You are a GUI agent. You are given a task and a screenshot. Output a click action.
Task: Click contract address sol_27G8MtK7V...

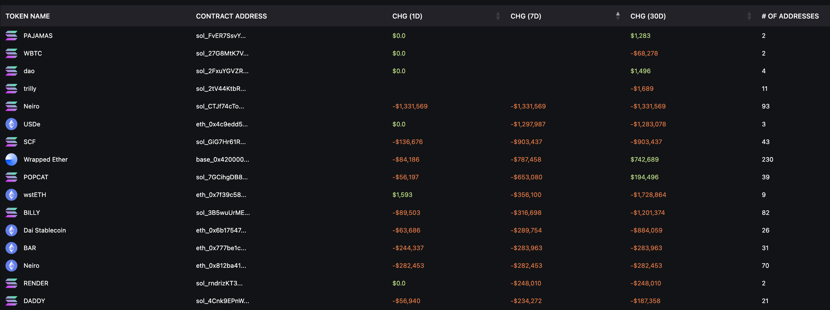222,53
